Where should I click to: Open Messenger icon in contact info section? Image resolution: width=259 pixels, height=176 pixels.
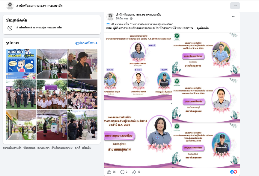10,28
